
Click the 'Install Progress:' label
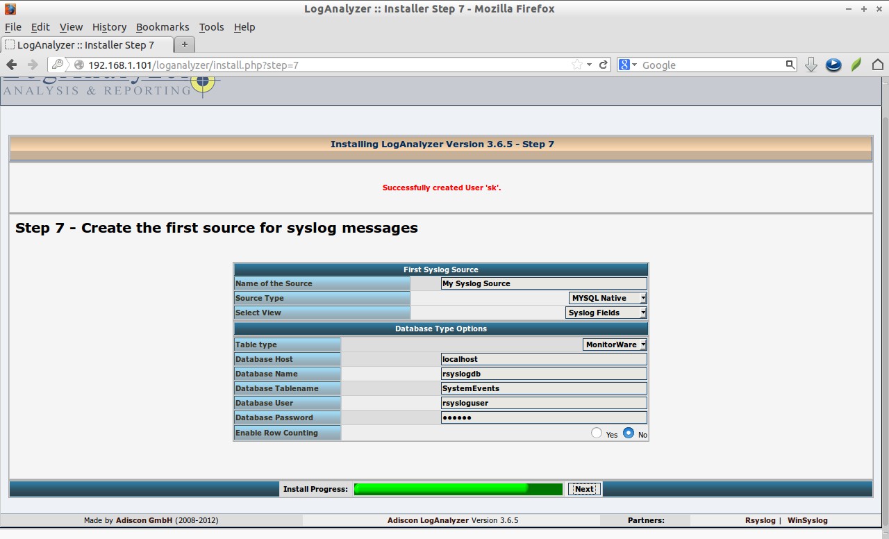pyautogui.click(x=315, y=489)
